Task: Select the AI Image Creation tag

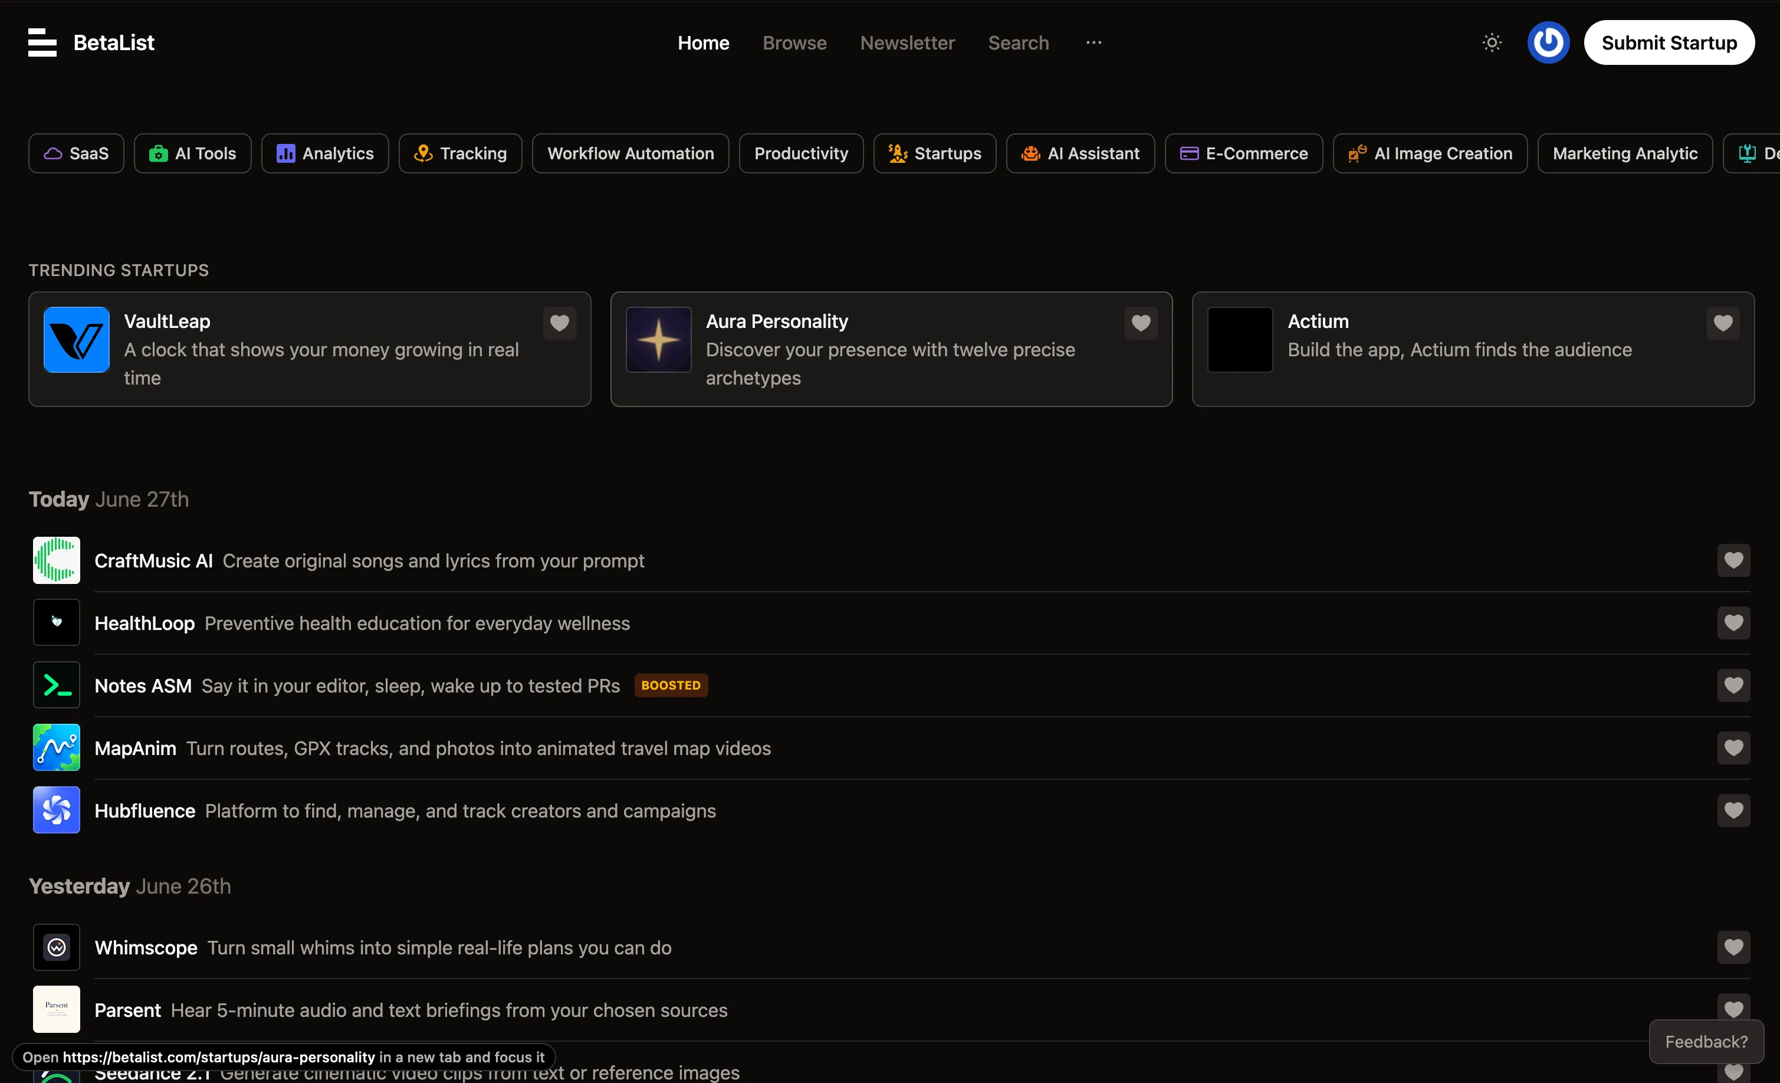Action: tap(1430, 153)
